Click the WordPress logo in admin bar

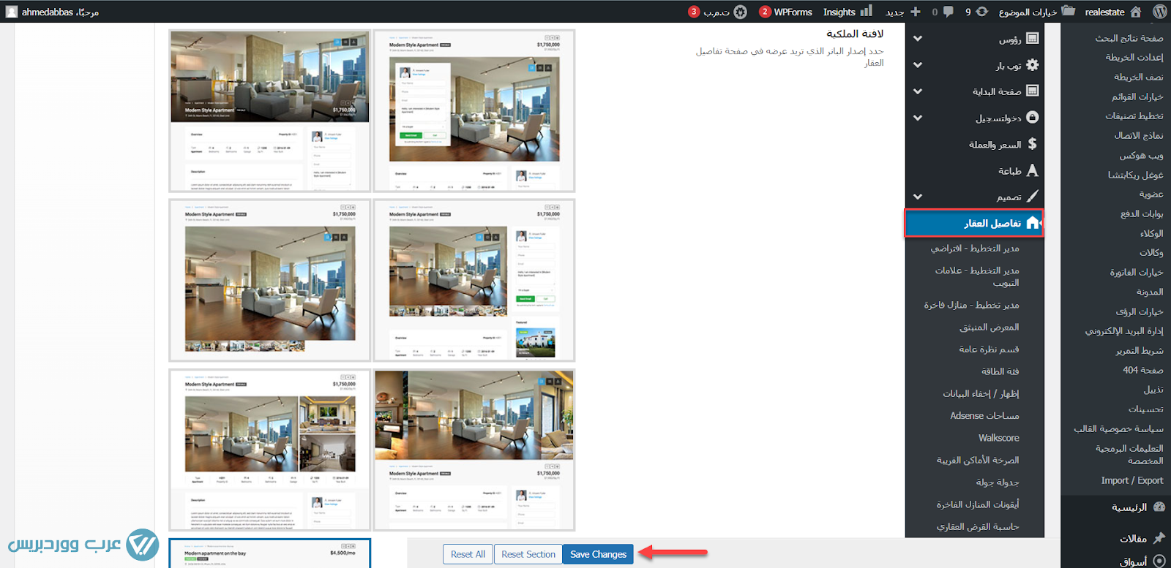1159,12
